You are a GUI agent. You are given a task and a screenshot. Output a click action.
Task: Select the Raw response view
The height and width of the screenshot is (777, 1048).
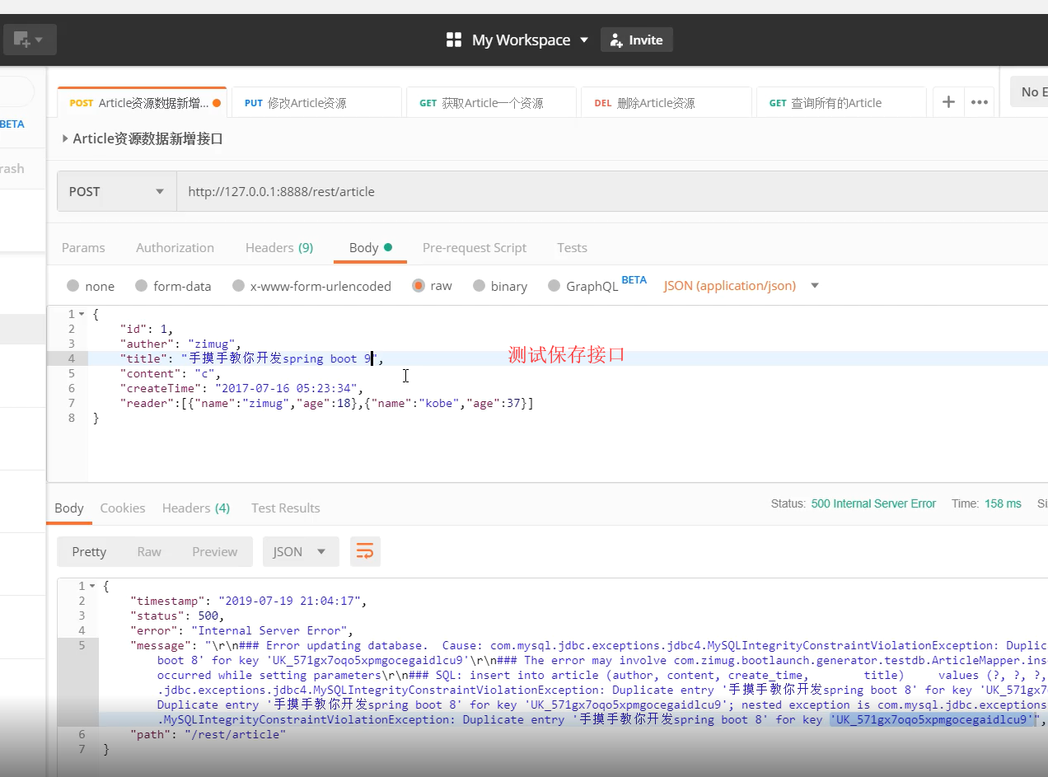[x=149, y=551]
